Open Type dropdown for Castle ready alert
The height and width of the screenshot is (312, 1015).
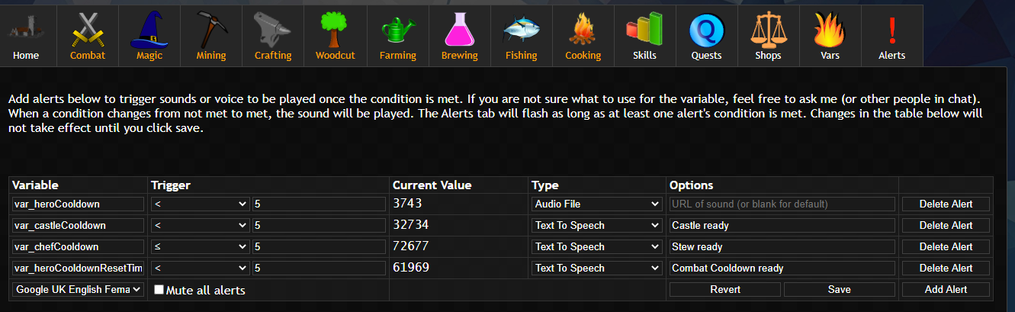click(596, 226)
